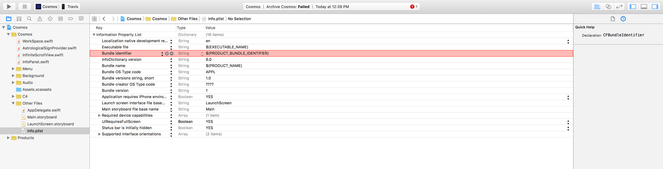Show the File inspector
This screenshot has height=169, width=663.
coord(613,19)
